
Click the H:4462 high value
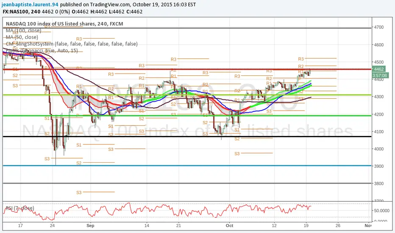98,11
